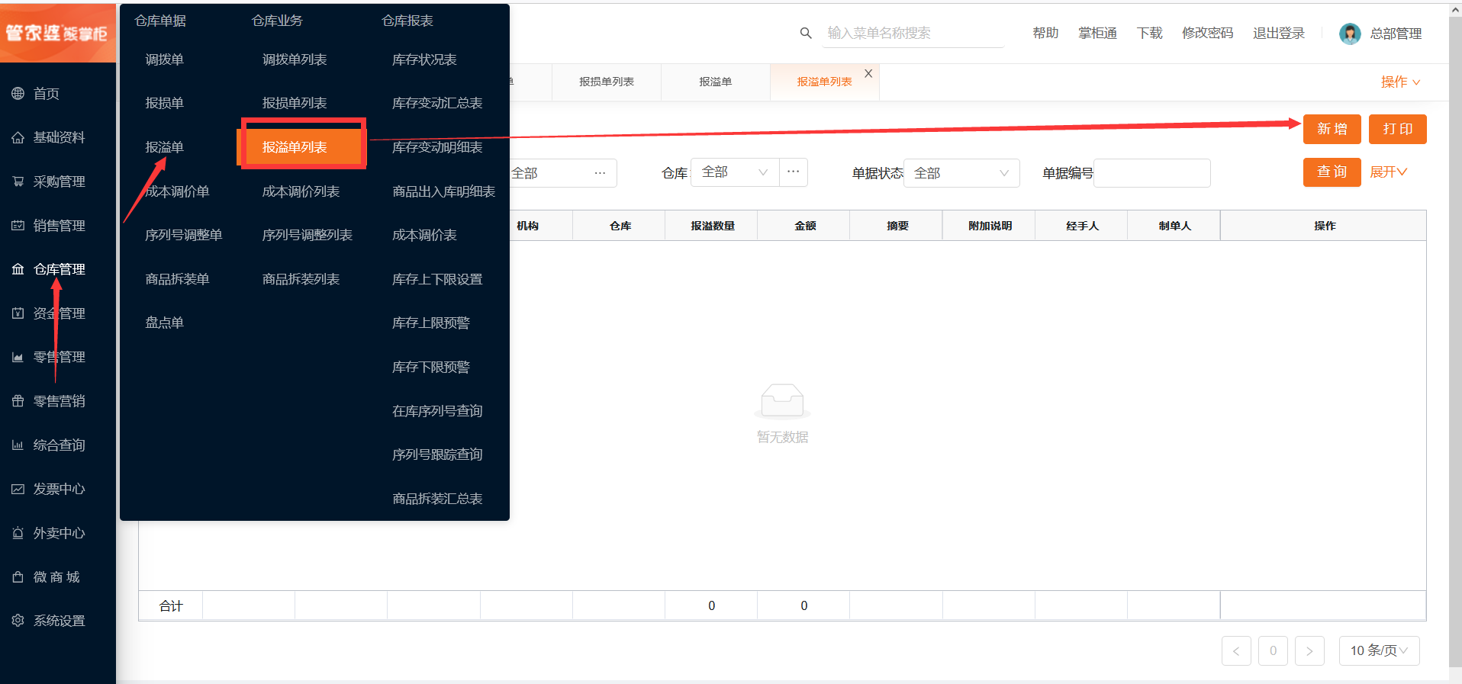The image size is (1462, 684).
Task: Open 报溢单 in the menu
Action: pyautogui.click(x=165, y=147)
